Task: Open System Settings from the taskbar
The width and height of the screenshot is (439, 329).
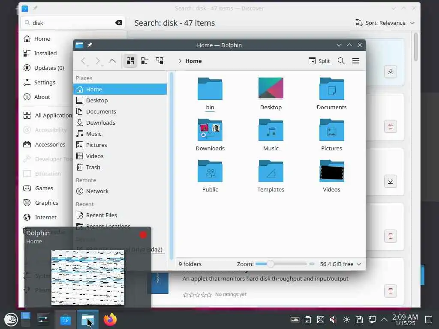Action: [43, 320]
